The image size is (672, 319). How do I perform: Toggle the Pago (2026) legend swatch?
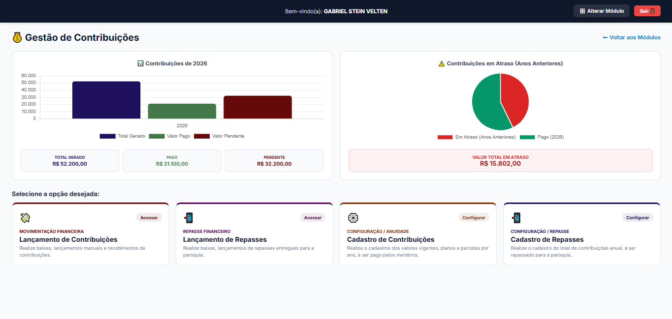pyautogui.click(x=527, y=137)
